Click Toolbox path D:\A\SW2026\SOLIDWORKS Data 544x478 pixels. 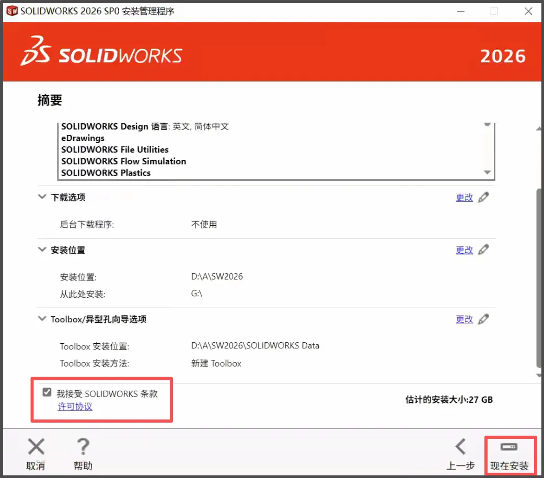pyautogui.click(x=255, y=345)
